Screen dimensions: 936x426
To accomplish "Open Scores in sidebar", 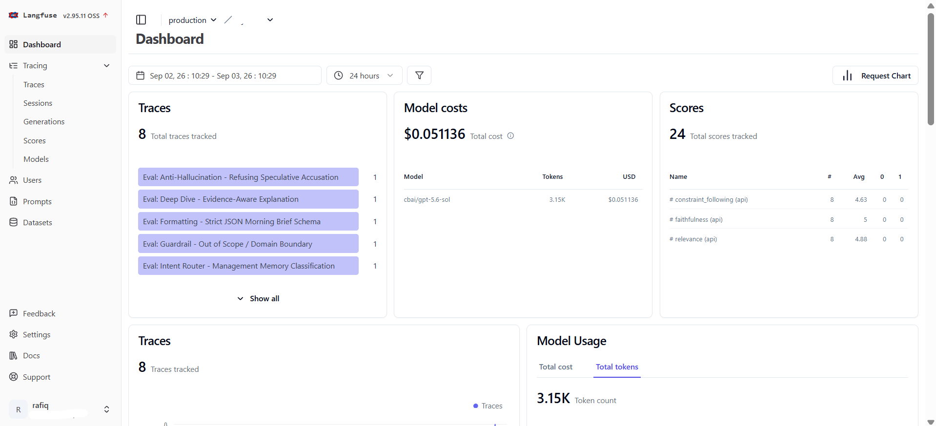I will point(35,141).
